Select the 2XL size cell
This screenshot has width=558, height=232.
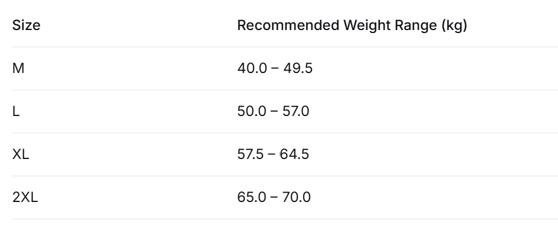coord(25,197)
